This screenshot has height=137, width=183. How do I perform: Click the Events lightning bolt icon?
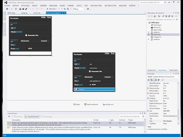click(159, 80)
